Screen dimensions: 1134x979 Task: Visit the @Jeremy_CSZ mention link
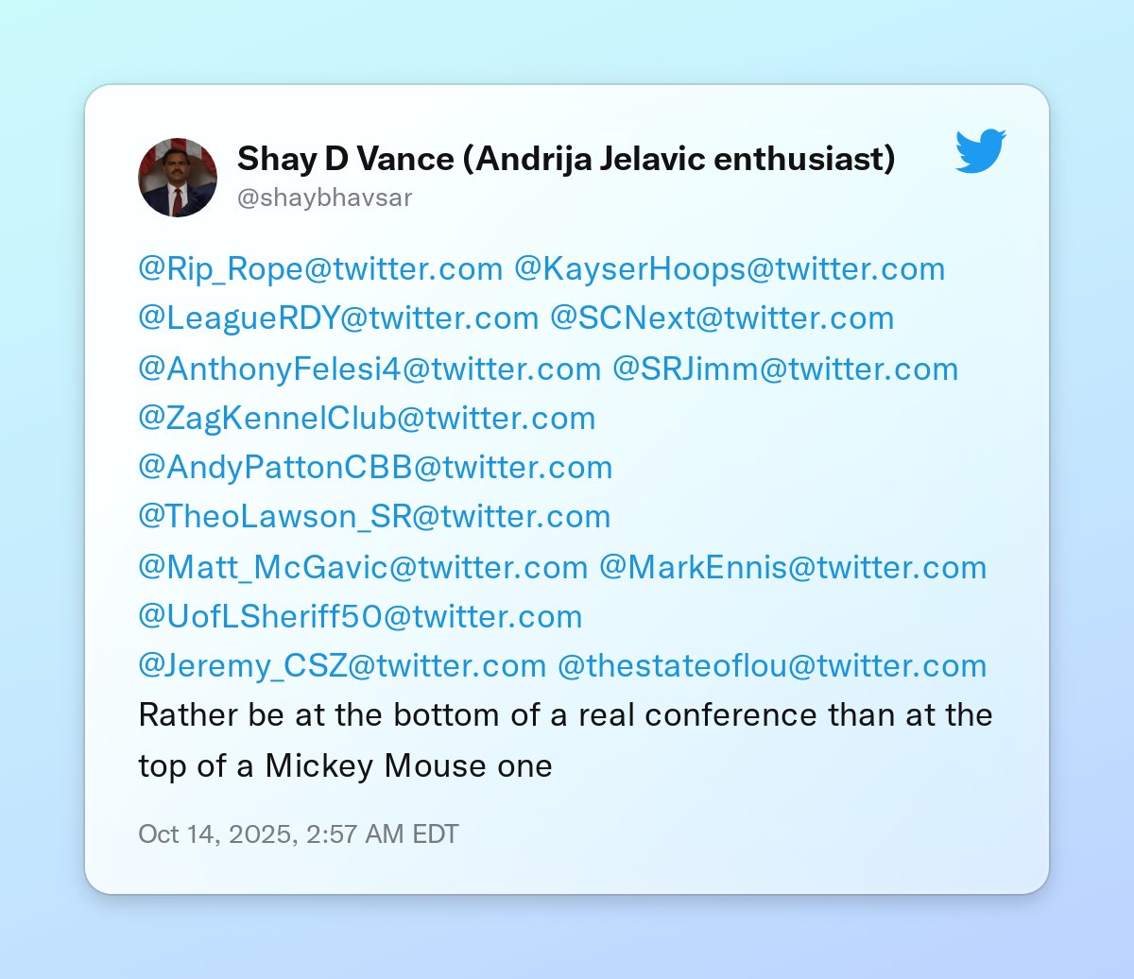[x=342, y=666]
